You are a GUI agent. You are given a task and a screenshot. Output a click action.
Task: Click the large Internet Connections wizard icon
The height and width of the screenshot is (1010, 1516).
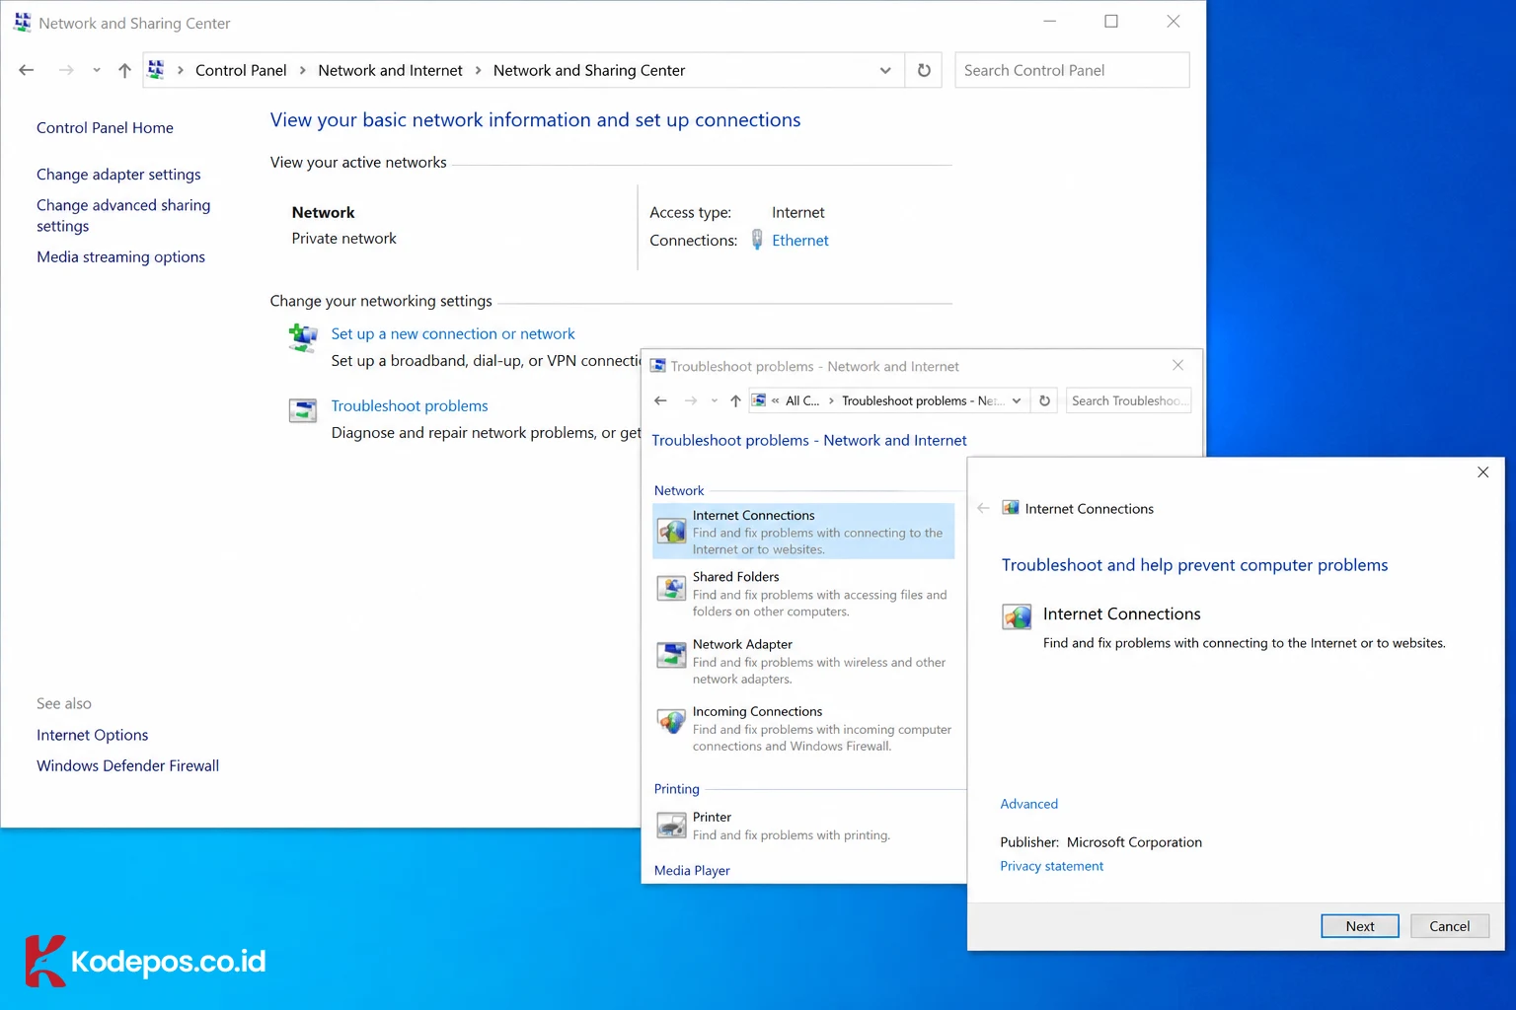pos(1017,617)
